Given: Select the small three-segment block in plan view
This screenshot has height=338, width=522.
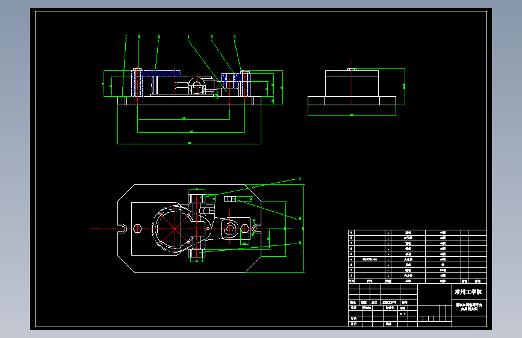Looking at the screenshot, I should pos(230,199).
